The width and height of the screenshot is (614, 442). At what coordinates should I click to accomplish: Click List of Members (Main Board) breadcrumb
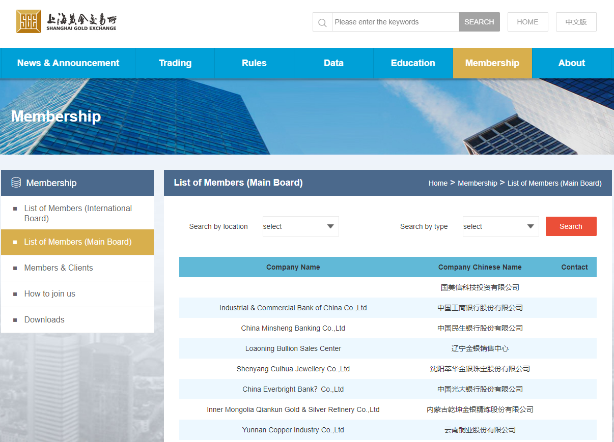[x=554, y=183]
